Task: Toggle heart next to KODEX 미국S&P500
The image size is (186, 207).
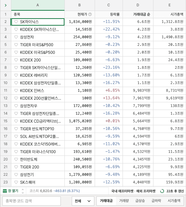Action: (x=16, y=52)
